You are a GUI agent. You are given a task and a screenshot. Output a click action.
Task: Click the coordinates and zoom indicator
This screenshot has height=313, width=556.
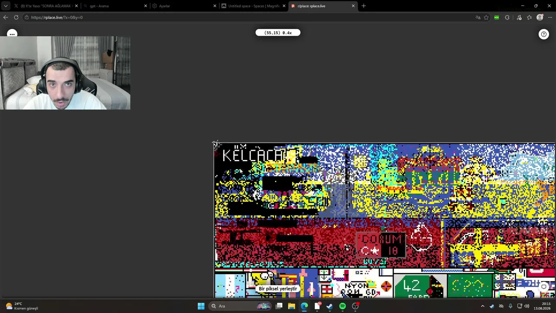[x=278, y=33]
